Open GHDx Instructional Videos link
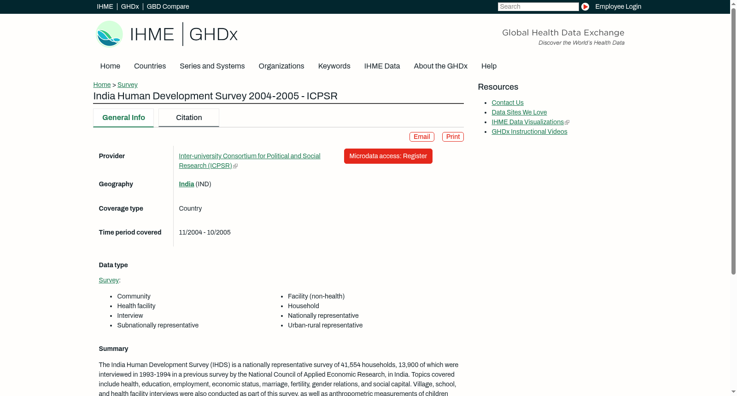737x396 pixels. pyautogui.click(x=529, y=132)
